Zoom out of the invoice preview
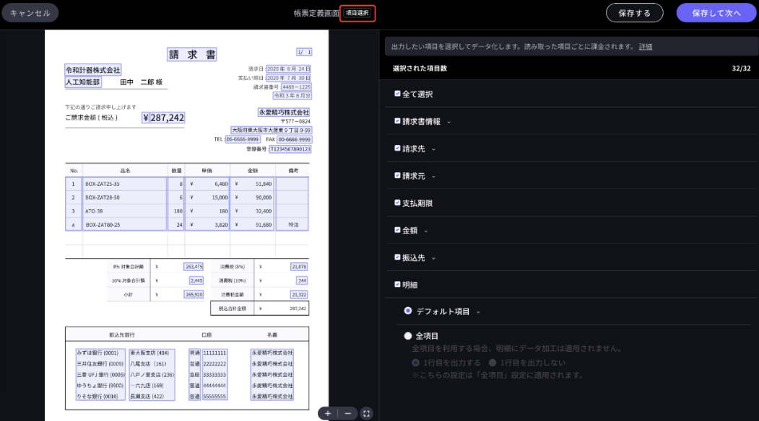Screen dimensions: 759x421 [x=347, y=413]
